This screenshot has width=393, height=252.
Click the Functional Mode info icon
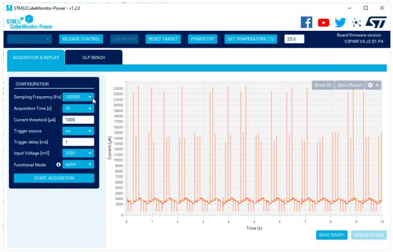pos(58,165)
